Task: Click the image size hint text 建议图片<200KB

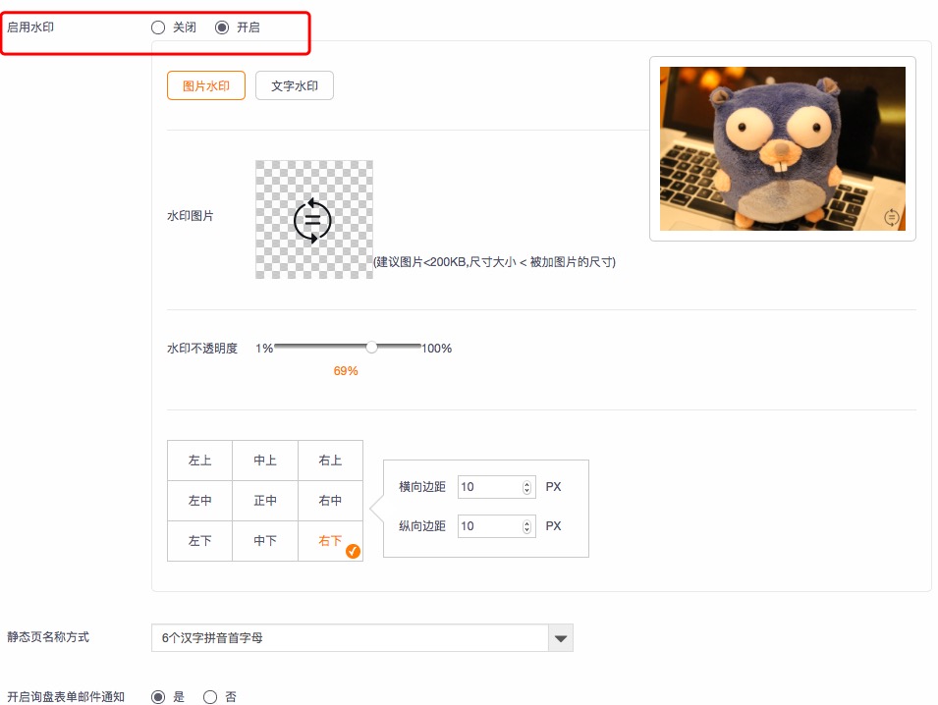Action: pyautogui.click(x=495, y=262)
